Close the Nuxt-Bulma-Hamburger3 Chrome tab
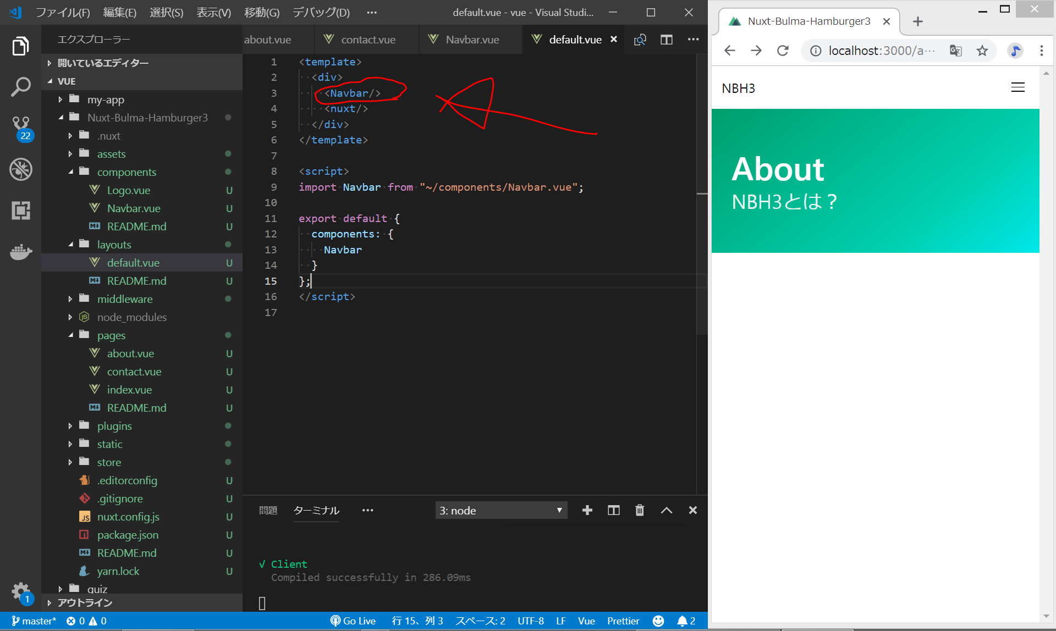The width and height of the screenshot is (1056, 631). tap(887, 21)
